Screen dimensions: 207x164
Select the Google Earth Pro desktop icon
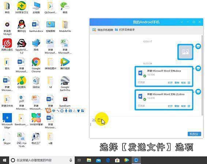[65, 84]
